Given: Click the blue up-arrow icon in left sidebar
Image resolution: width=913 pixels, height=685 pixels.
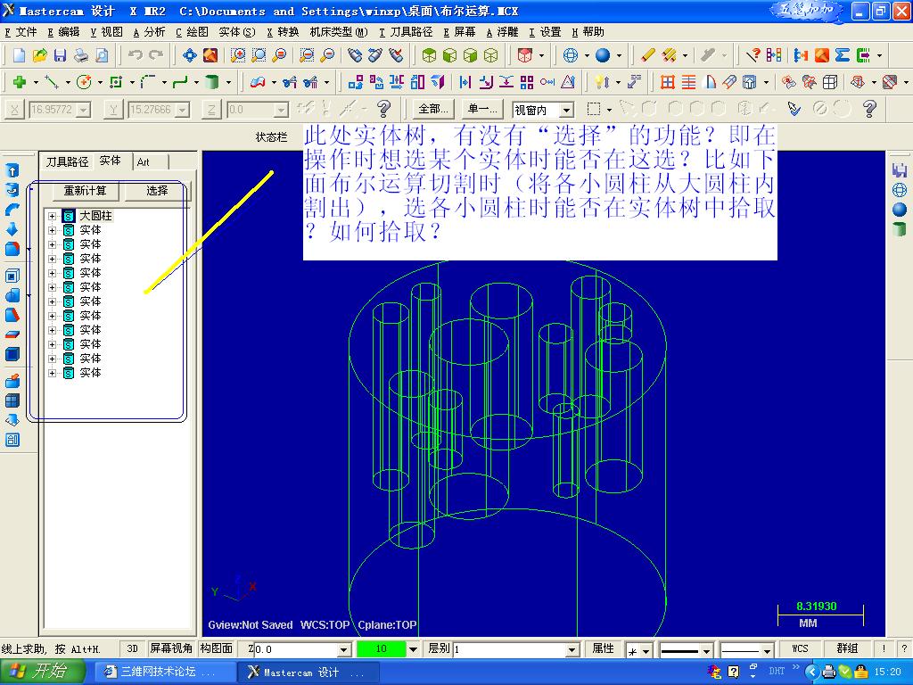Looking at the screenshot, I should pyautogui.click(x=12, y=170).
